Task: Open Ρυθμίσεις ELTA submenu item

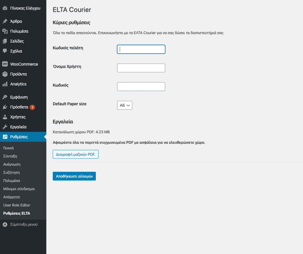Action: point(17,213)
